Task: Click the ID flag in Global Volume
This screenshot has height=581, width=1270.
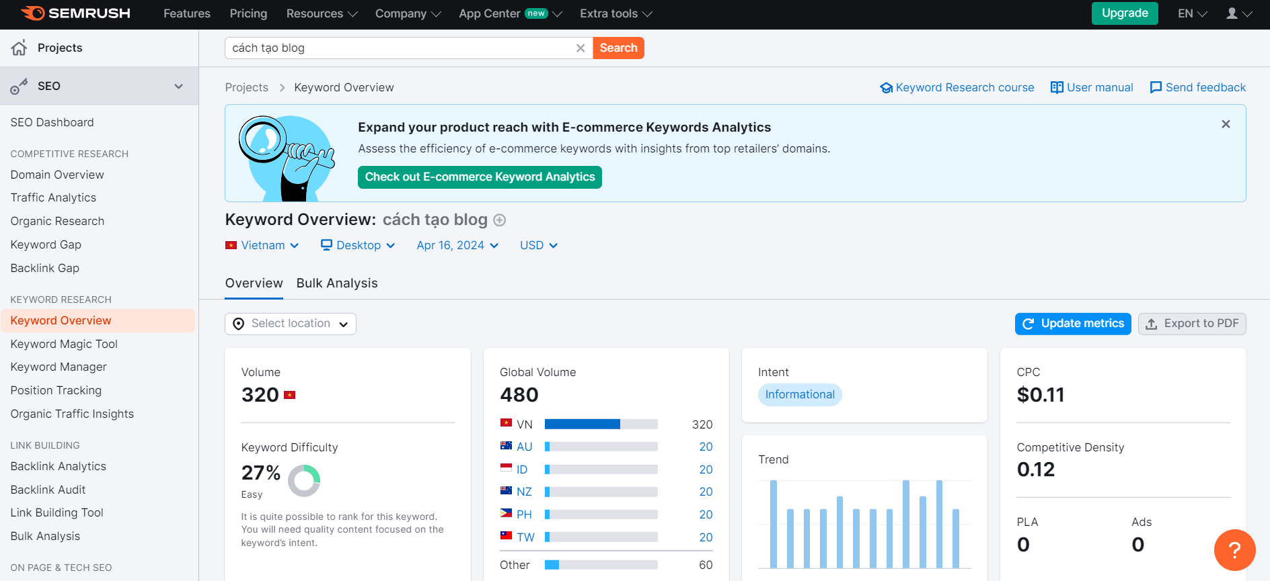Action: 506,468
